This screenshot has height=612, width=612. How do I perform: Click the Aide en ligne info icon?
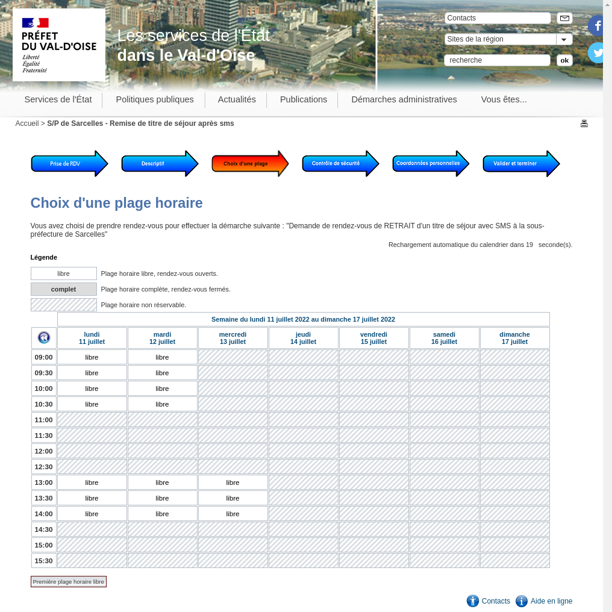[522, 601]
